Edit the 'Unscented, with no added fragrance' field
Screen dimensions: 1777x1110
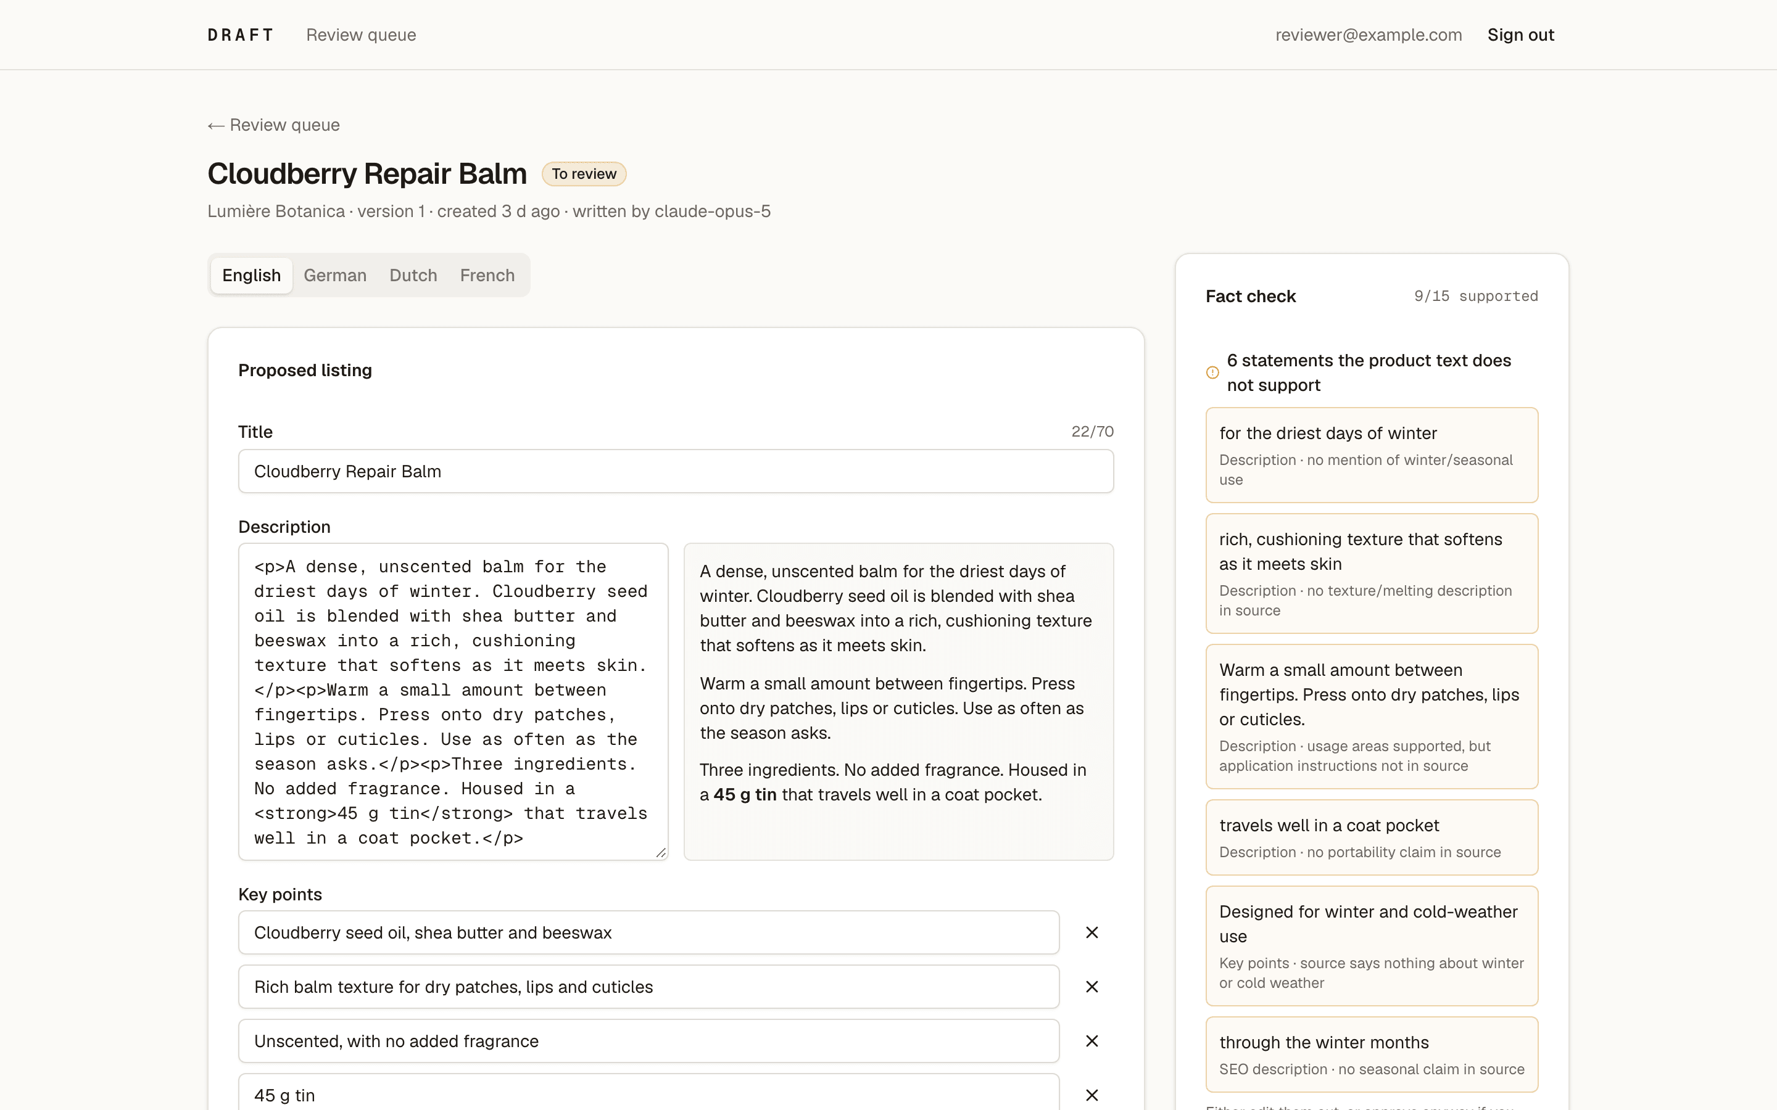[x=648, y=1041]
